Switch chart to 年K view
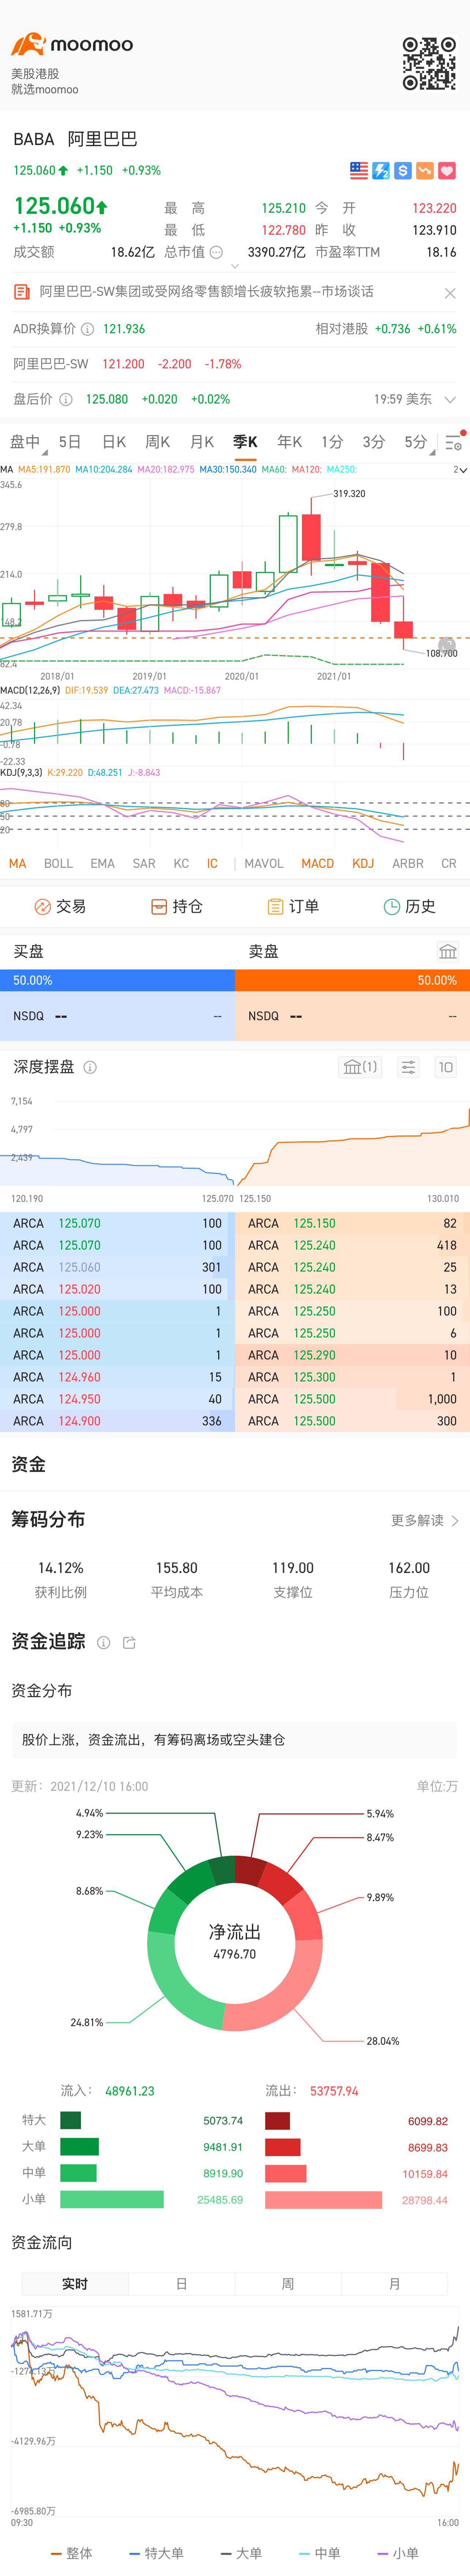Screen dimensions: 470x2576 (x=290, y=442)
